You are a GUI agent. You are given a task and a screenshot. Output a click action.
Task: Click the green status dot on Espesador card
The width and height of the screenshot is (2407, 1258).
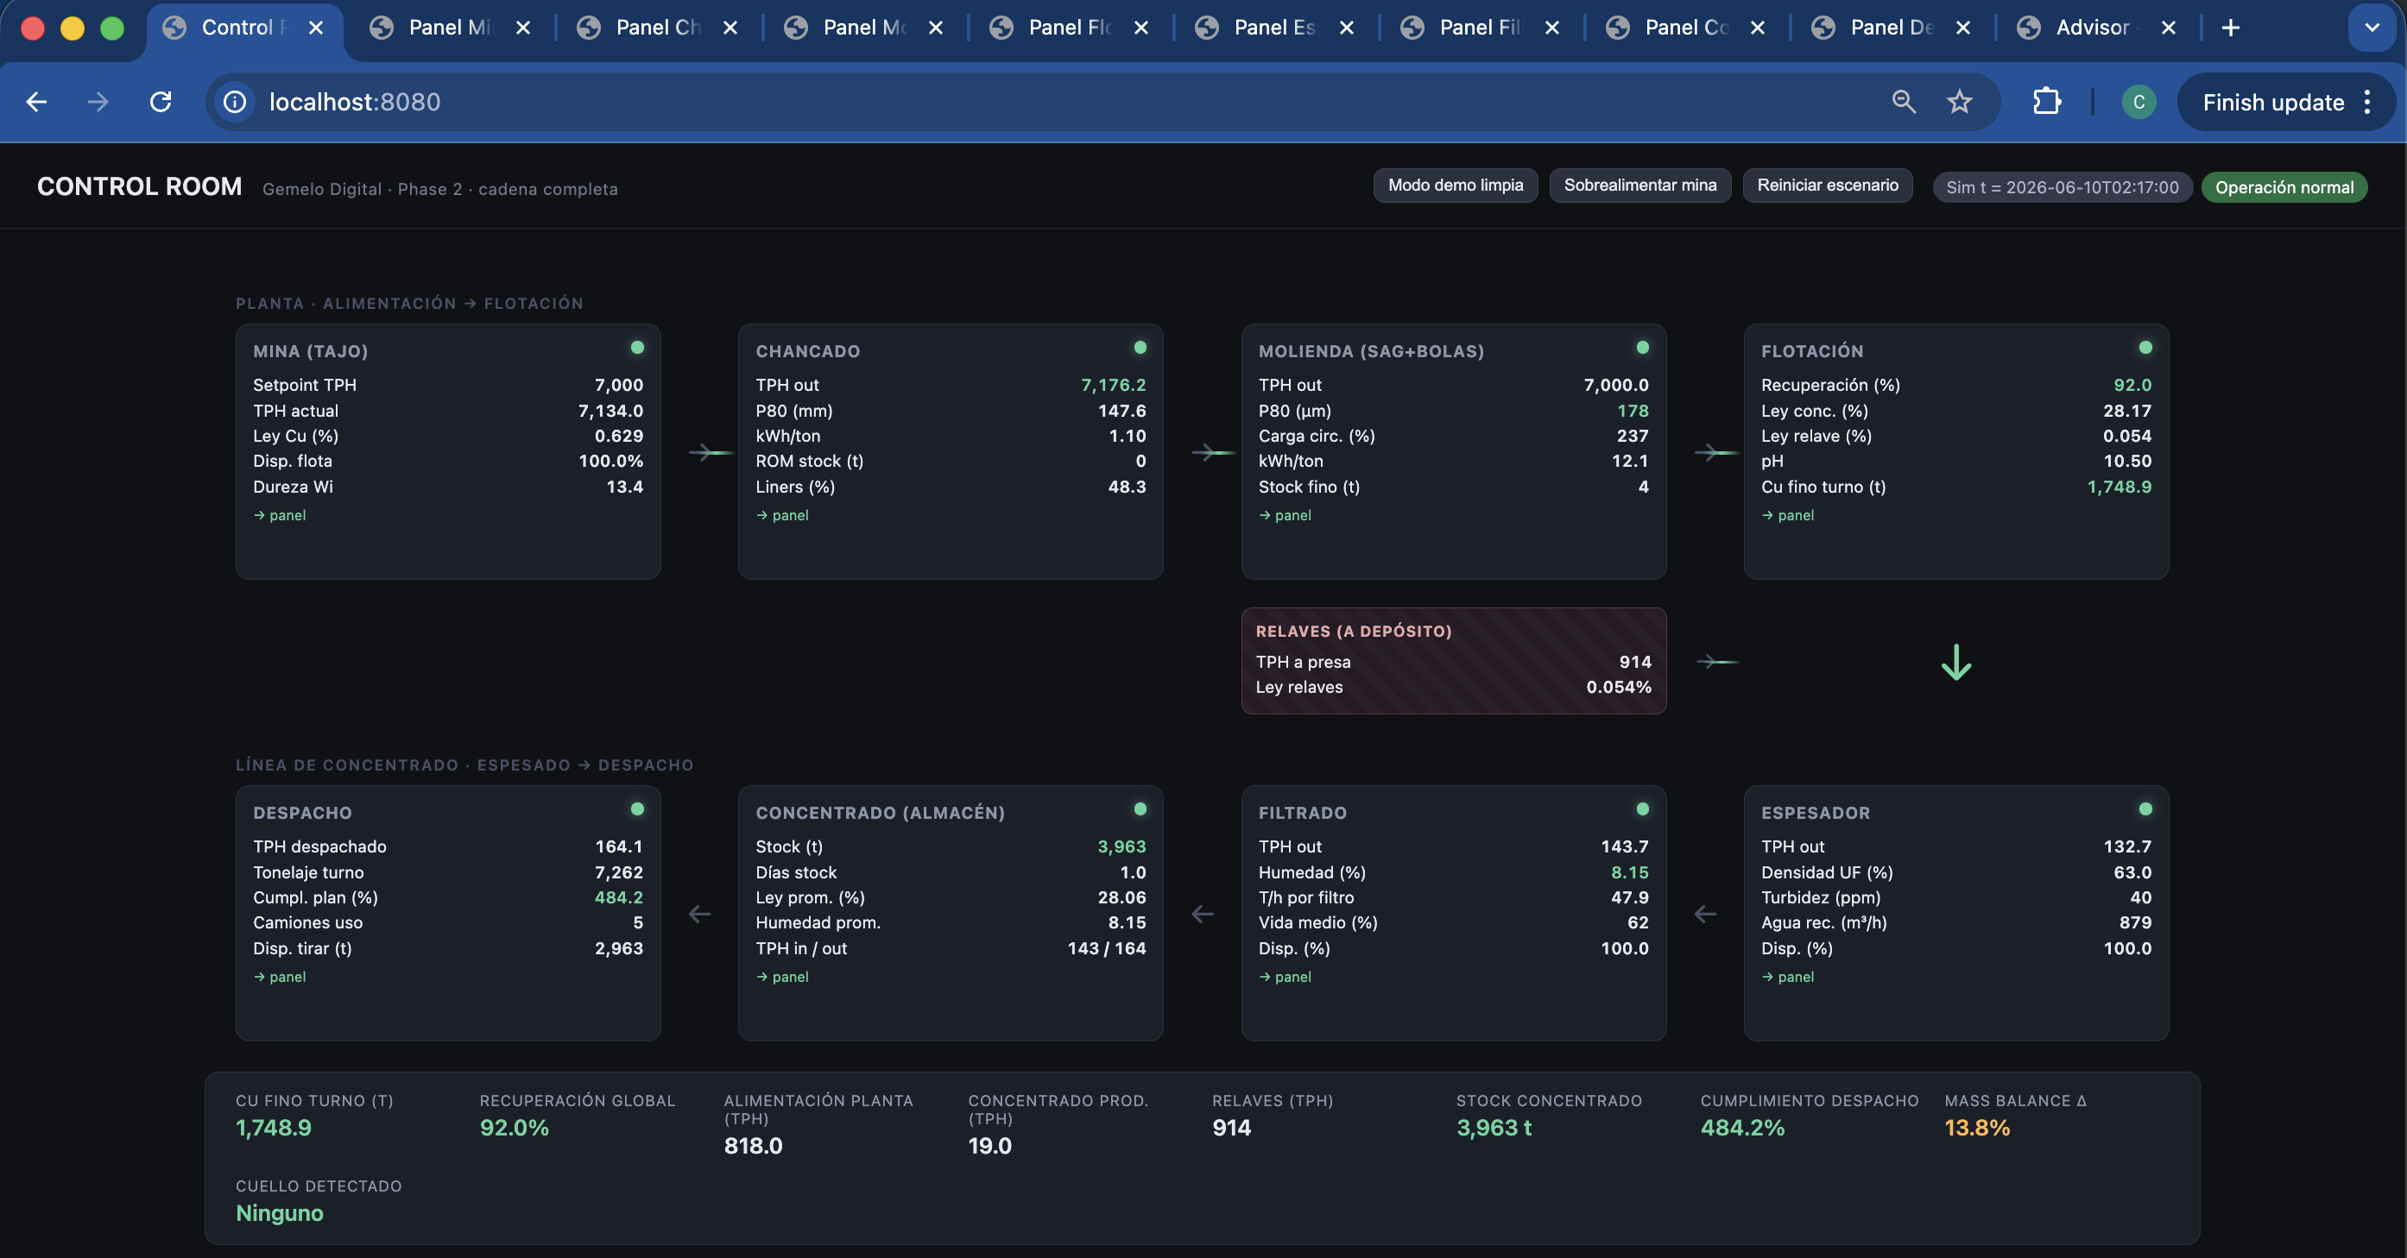pos(2145,808)
